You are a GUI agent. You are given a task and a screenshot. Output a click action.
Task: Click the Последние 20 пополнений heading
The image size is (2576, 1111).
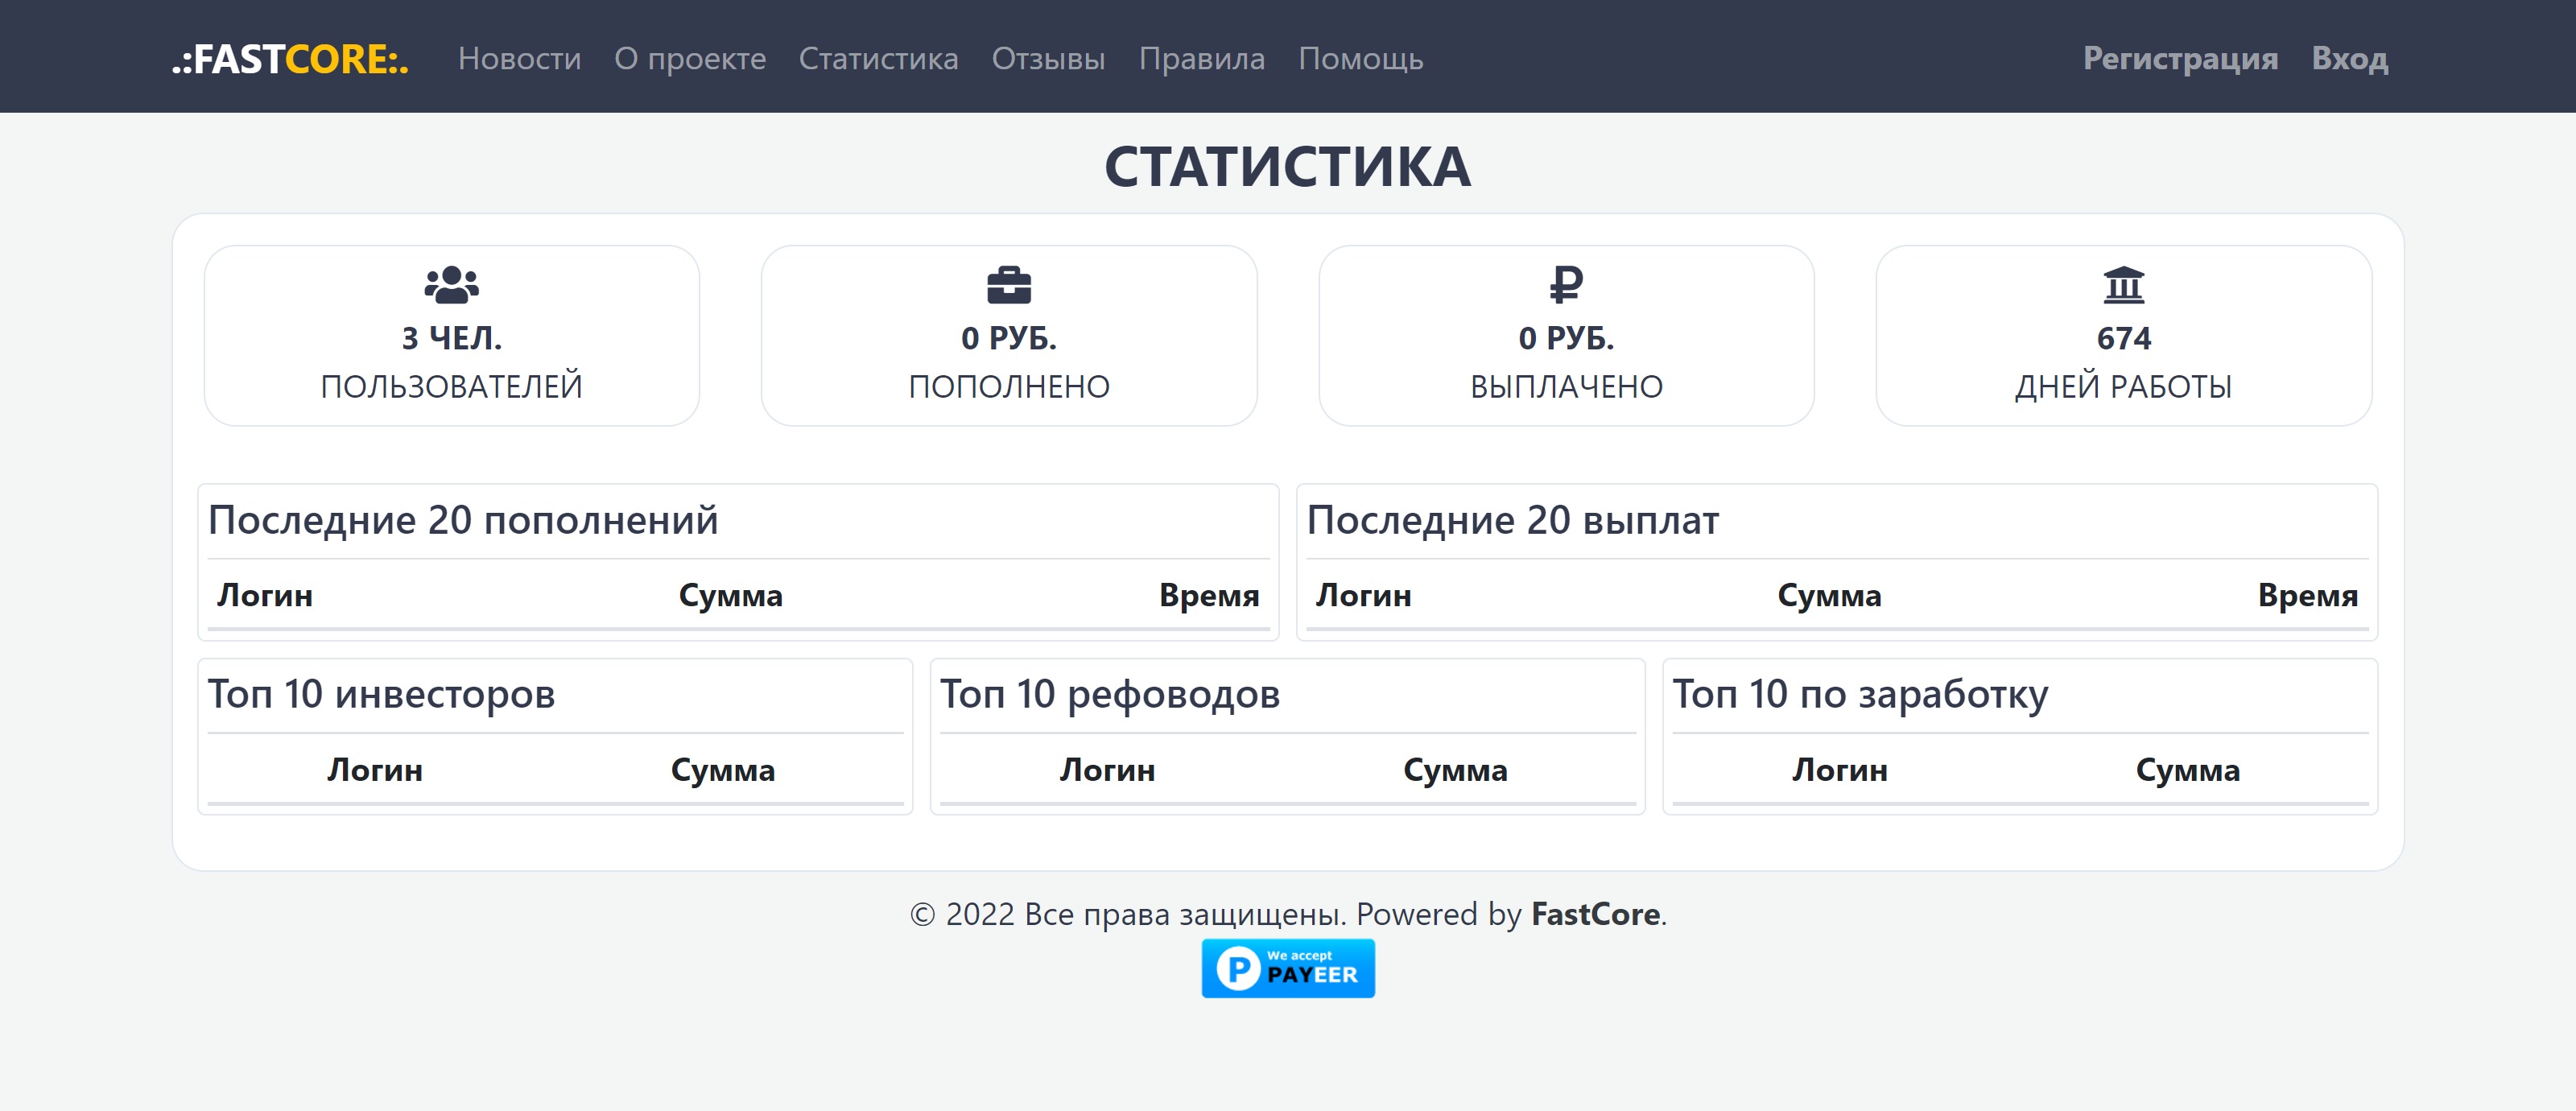463,521
